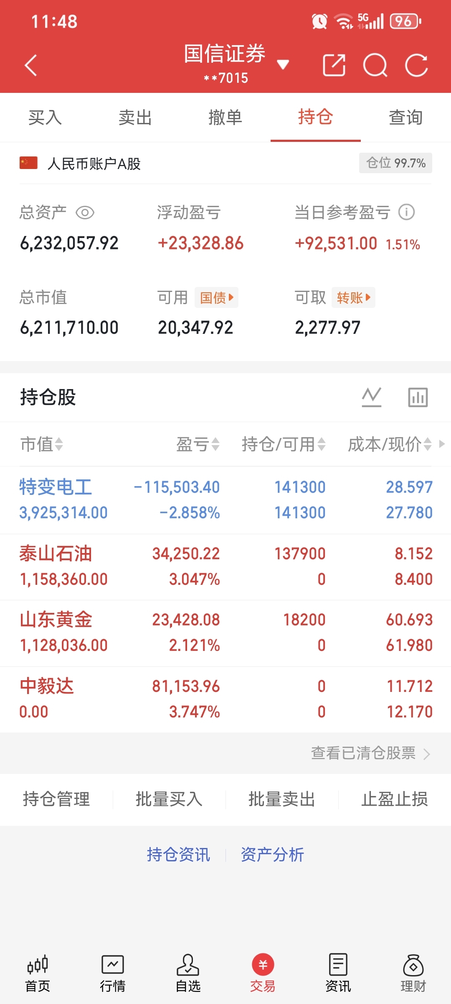Sort holdings by 成本/现价
This screenshot has height=1004, width=451.
(x=390, y=444)
